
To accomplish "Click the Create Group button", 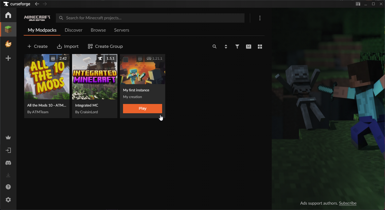I will coord(105,46).
